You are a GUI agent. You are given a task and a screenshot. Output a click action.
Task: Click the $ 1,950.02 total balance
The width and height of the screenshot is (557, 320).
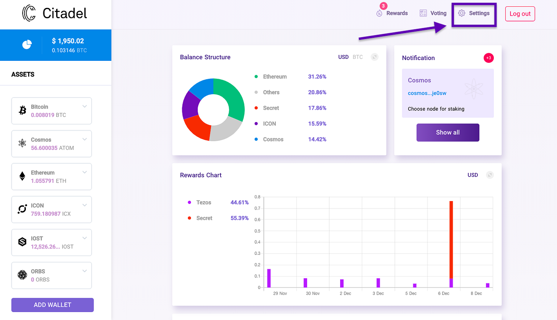click(x=68, y=41)
